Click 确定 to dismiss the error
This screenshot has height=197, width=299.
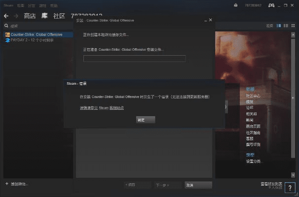tap(146, 120)
